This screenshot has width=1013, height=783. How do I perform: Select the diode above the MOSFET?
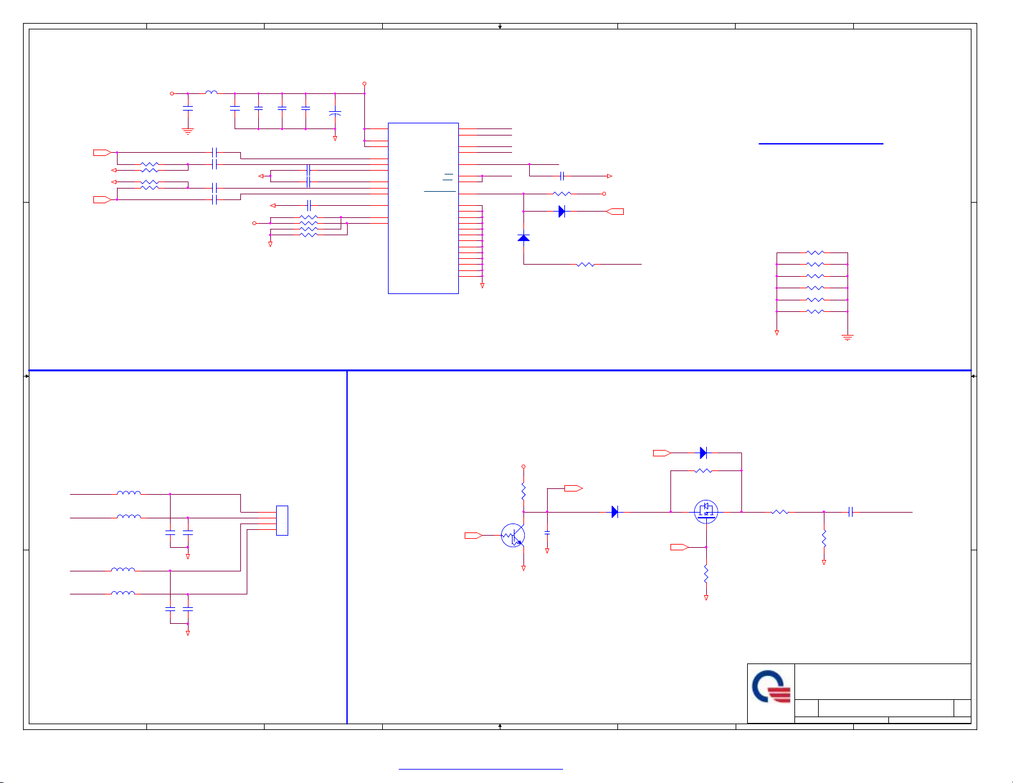coord(703,453)
